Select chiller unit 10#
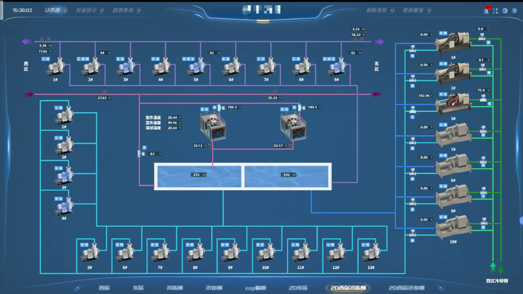Viewport: 523px width, 294px height. coord(453,227)
